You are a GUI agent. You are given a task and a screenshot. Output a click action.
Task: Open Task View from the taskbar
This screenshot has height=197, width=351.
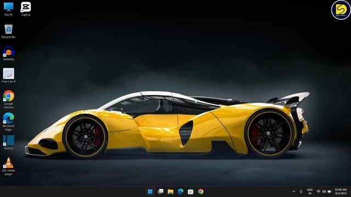[x=161, y=192]
